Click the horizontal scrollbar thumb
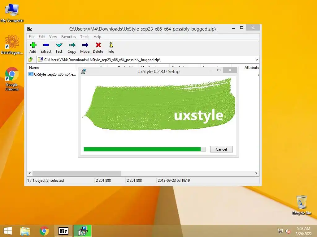Viewport: 317px width, 237px height. coord(77,173)
